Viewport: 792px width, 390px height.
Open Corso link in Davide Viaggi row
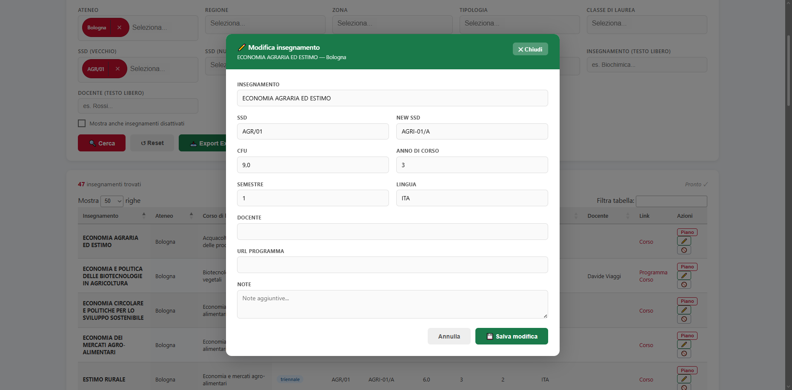[x=646, y=280]
